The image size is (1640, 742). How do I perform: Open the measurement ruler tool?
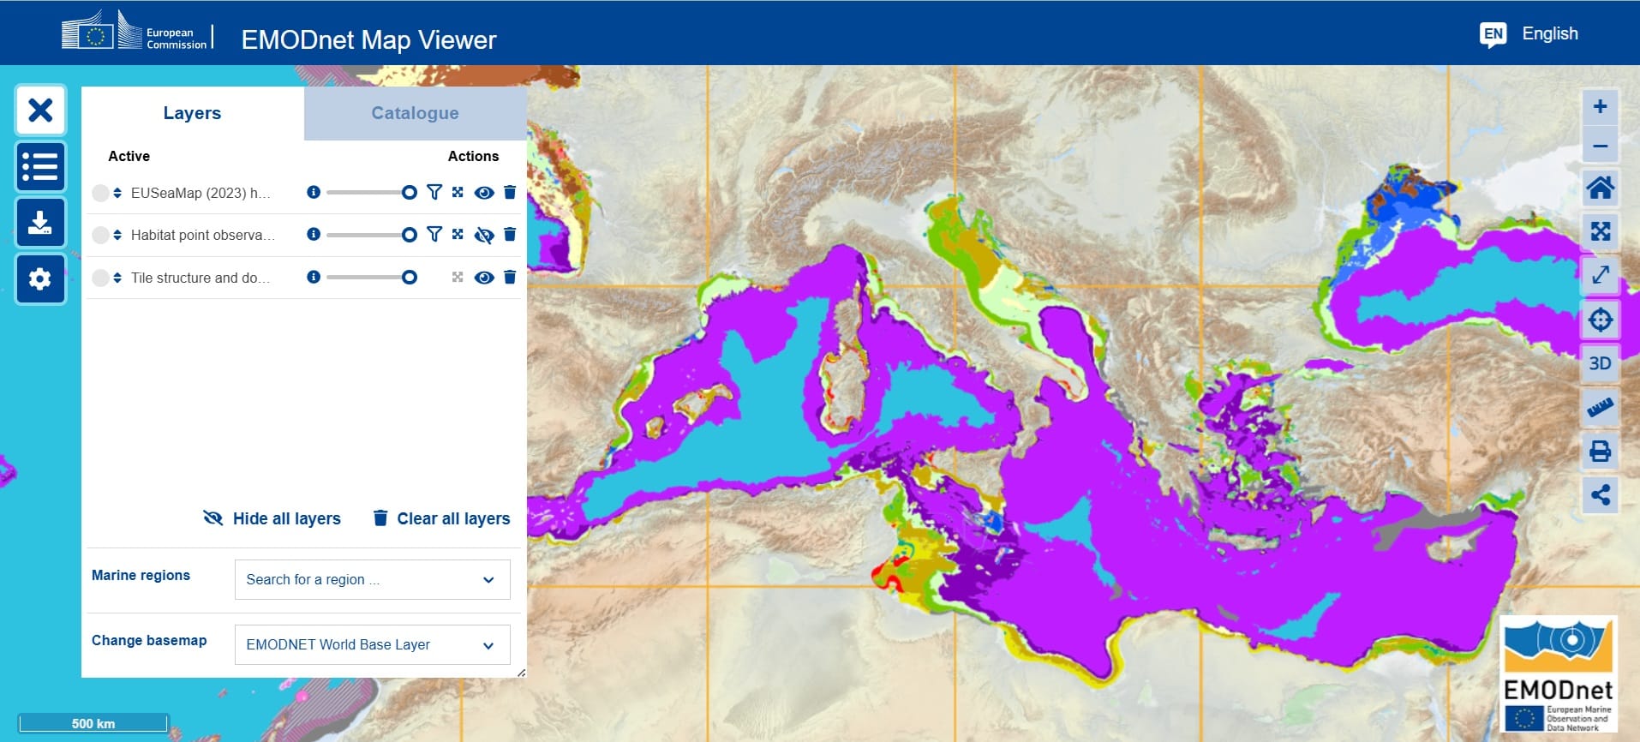pos(1600,408)
